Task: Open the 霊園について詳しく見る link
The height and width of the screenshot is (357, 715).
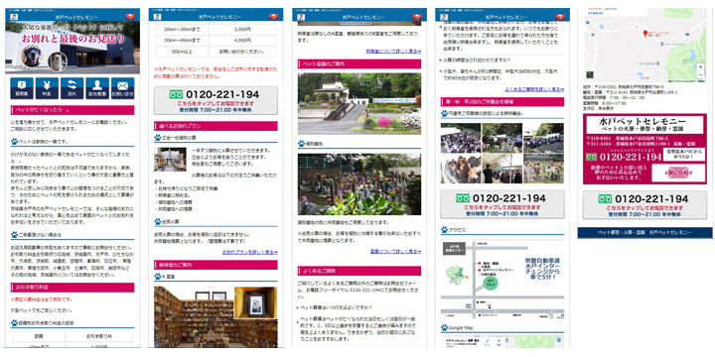Action: click(x=395, y=251)
